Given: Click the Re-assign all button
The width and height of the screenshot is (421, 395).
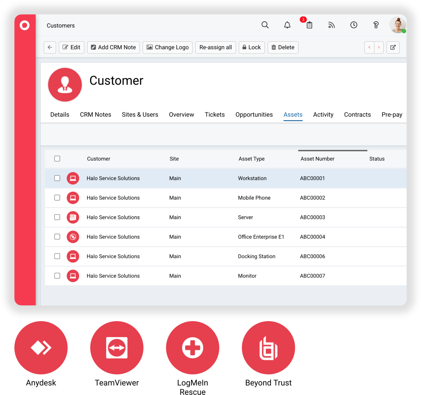Looking at the screenshot, I should pos(216,47).
